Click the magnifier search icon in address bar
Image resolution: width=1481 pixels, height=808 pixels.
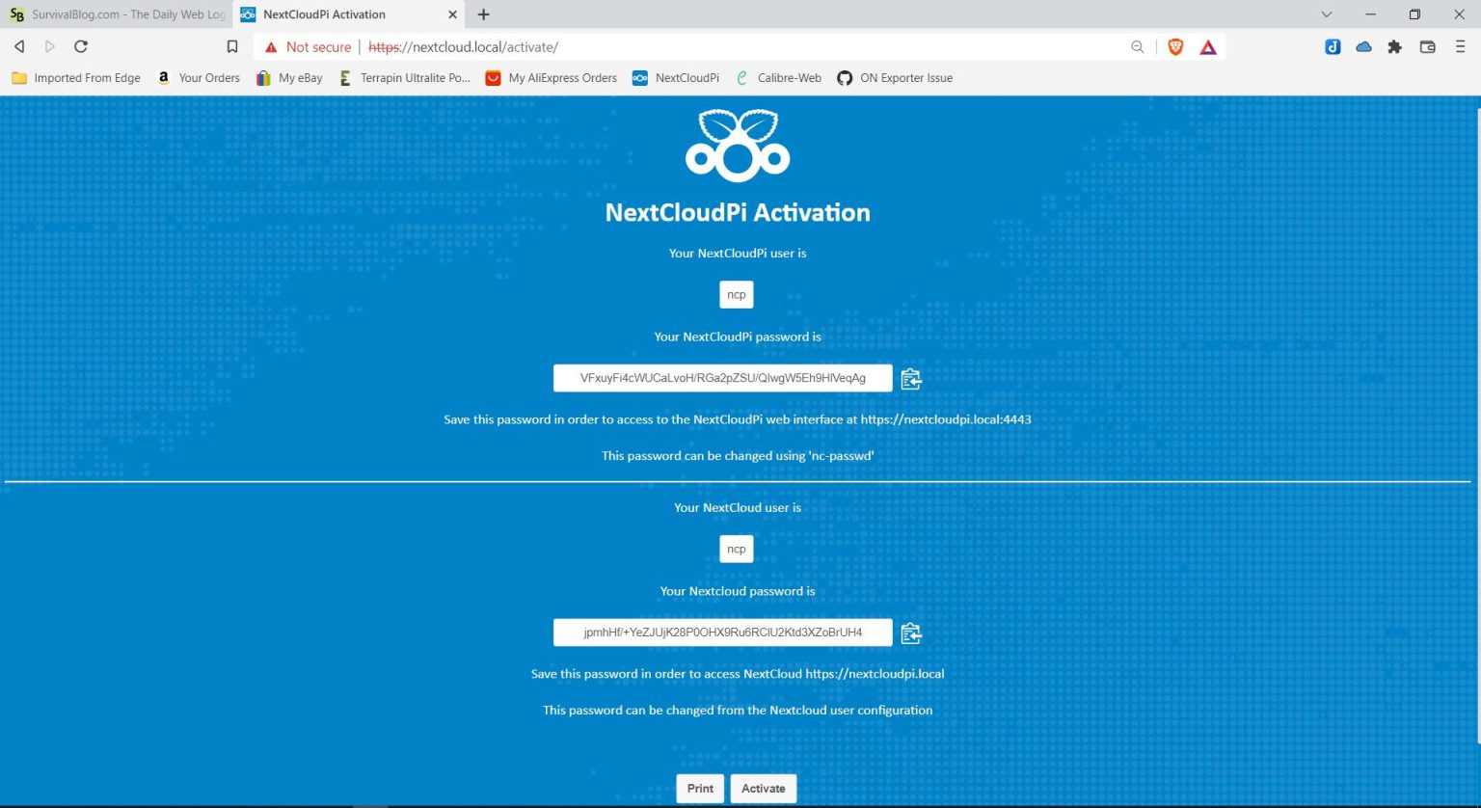pos(1137,46)
